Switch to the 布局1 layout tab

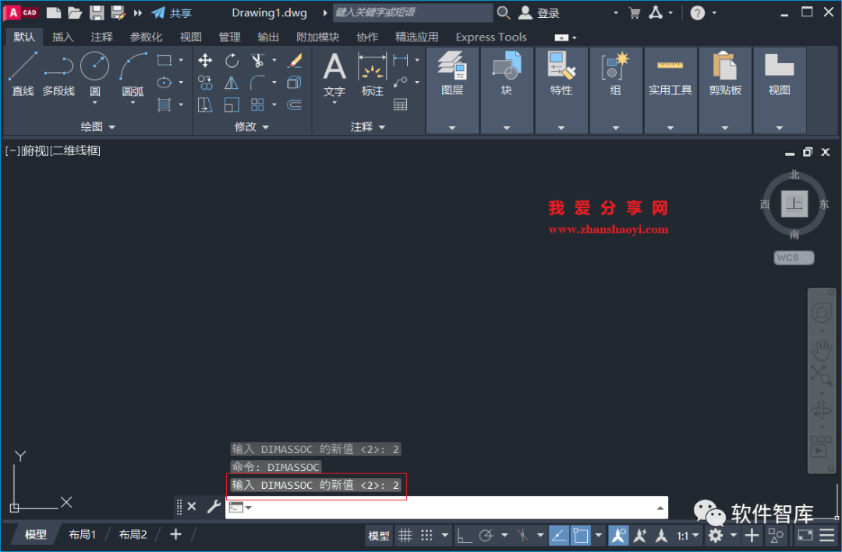click(83, 534)
